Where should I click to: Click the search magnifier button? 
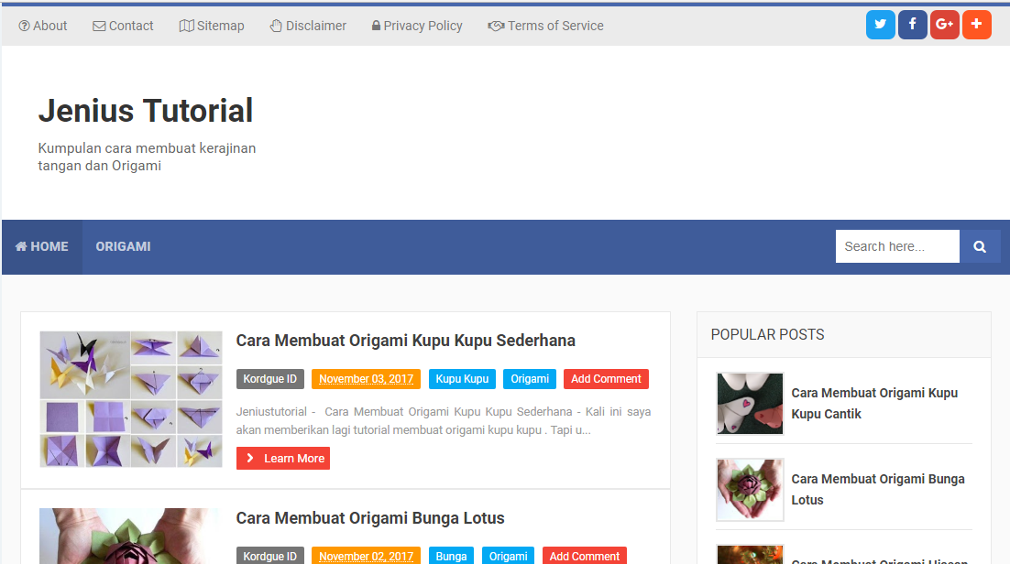point(980,246)
